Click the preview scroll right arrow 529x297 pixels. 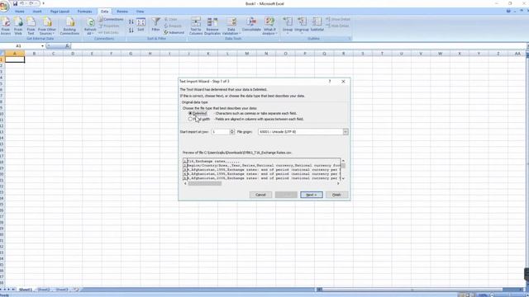pos(338,183)
